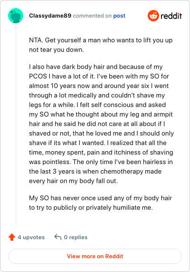Collapse thread using the vertical comment line
The width and height of the screenshot is (190, 272).
point(16,125)
